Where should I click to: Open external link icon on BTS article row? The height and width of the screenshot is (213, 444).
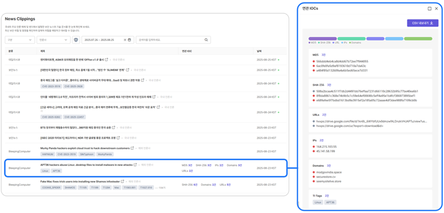[114, 128]
